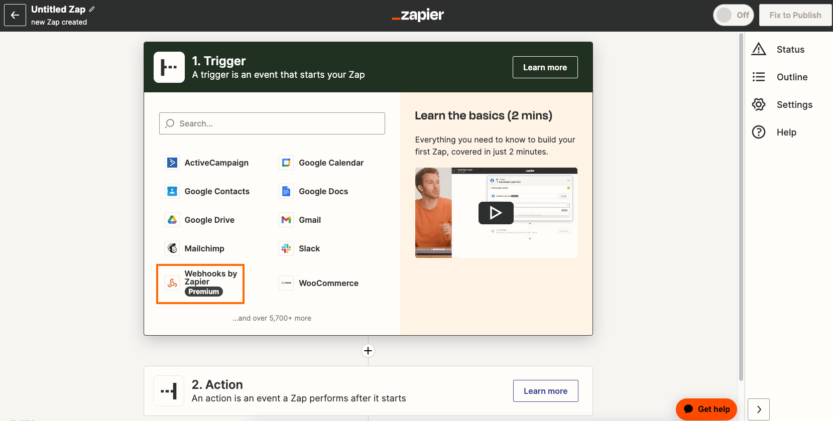
Task: Click '...and over 5,700+ more' text
Action: (x=272, y=318)
